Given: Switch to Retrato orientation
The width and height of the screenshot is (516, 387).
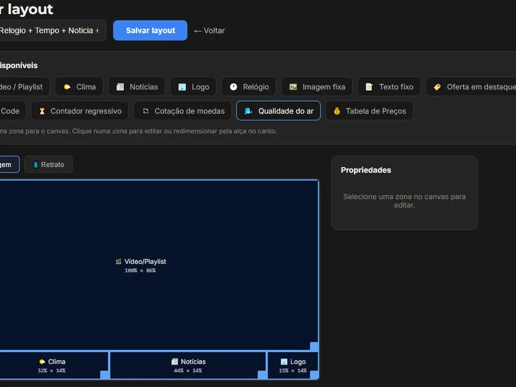Looking at the screenshot, I should (x=49, y=164).
